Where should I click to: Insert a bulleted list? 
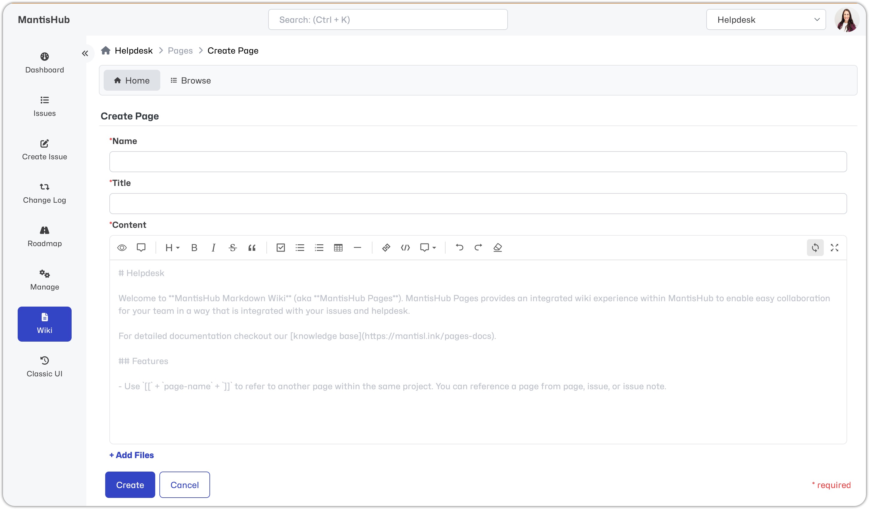pyautogui.click(x=300, y=248)
